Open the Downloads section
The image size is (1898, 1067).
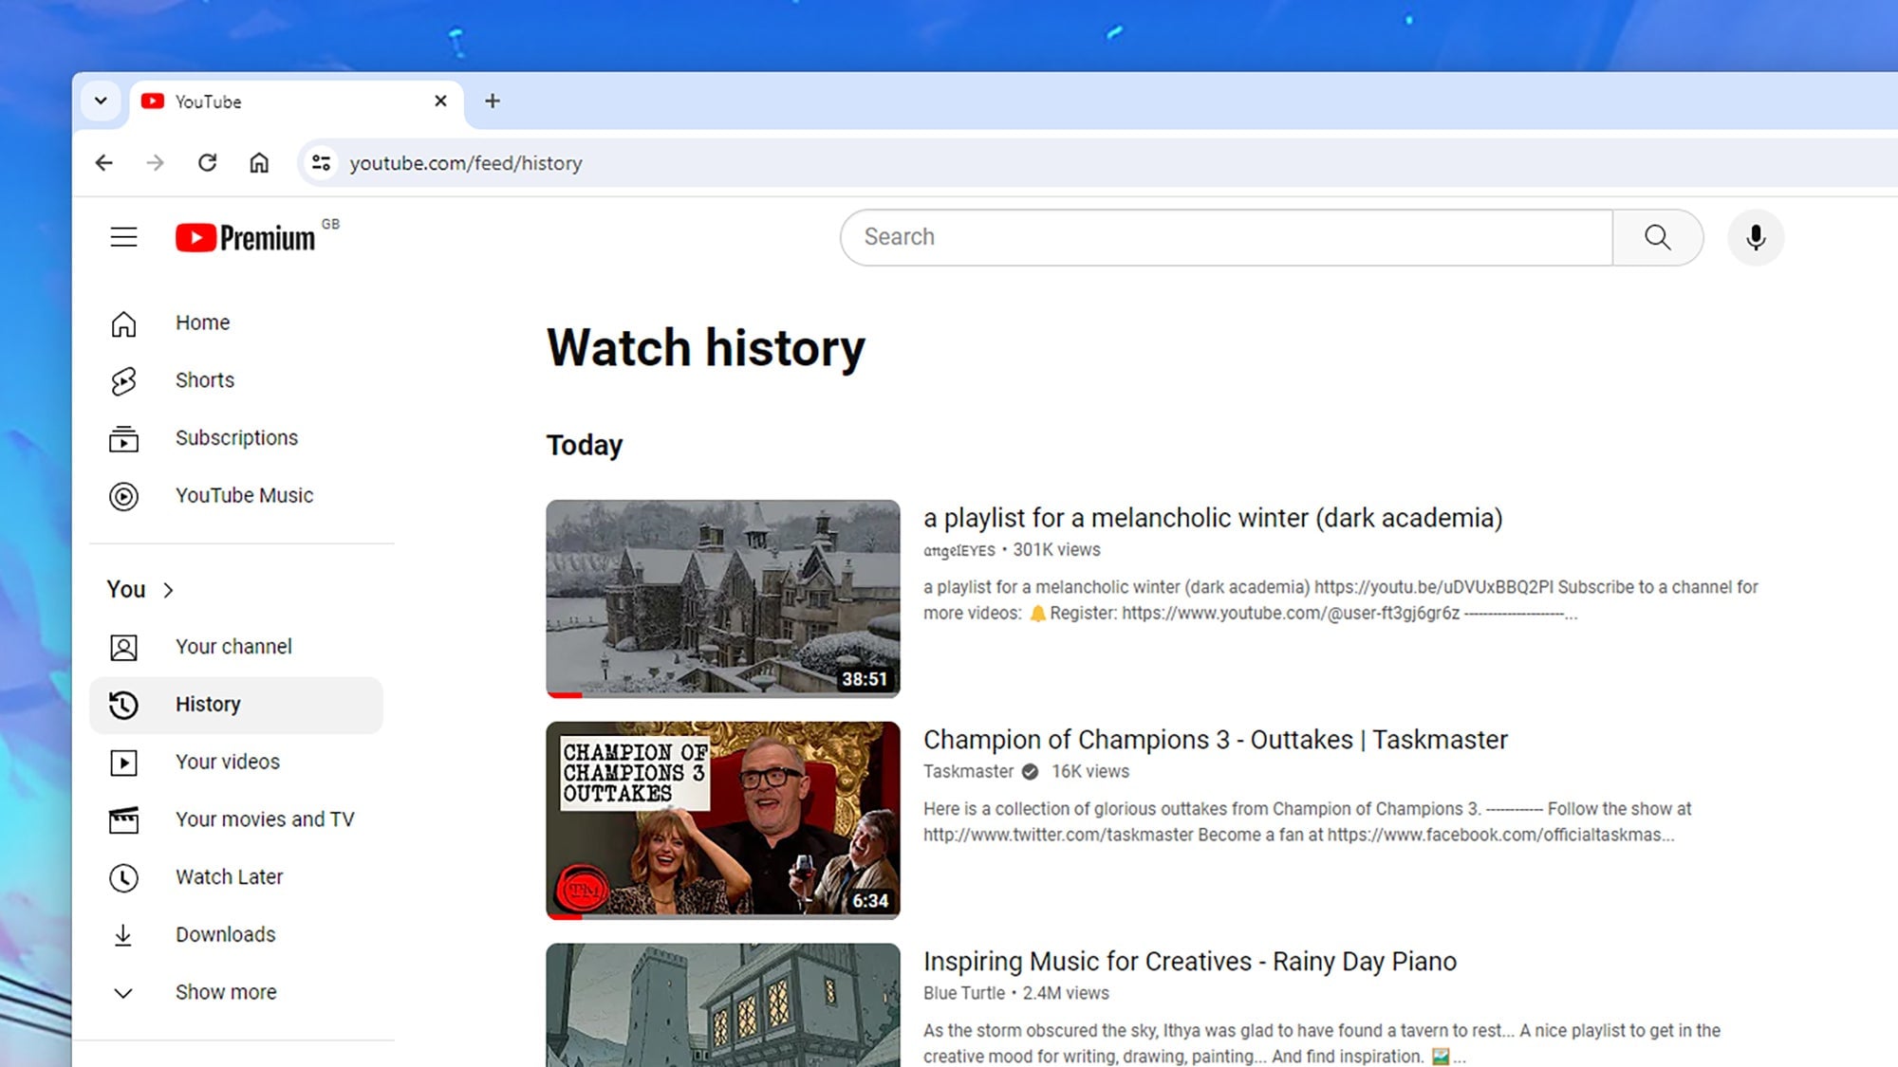[225, 934]
